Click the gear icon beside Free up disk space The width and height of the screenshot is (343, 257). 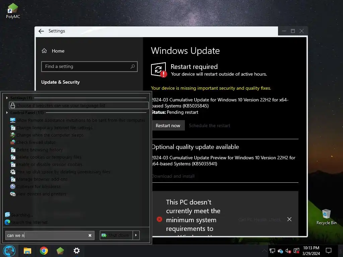pyautogui.click(x=13, y=172)
